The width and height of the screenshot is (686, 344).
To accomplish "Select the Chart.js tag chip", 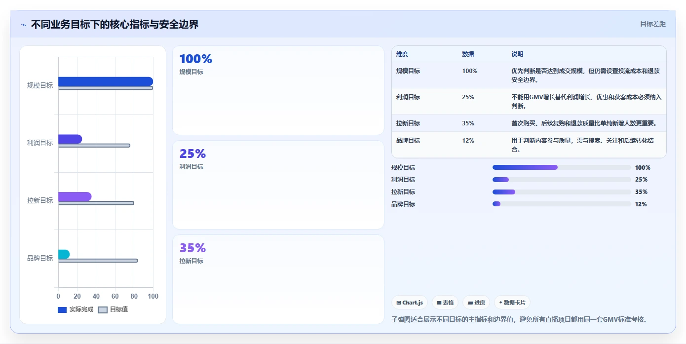I will pyautogui.click(x=410, y=303).
